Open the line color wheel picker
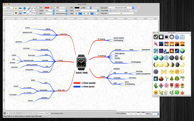Viewport: 194px width, 121px height. 51,8
